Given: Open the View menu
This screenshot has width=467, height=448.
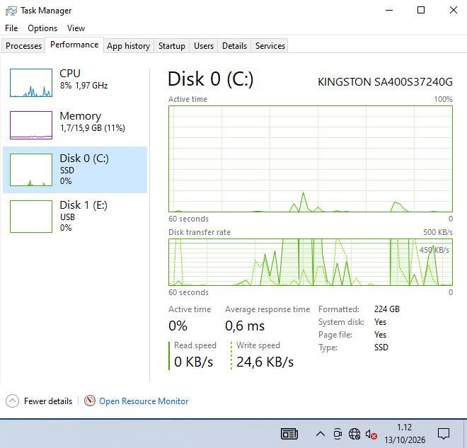Looking at the screenshot, I should (76, 28).
